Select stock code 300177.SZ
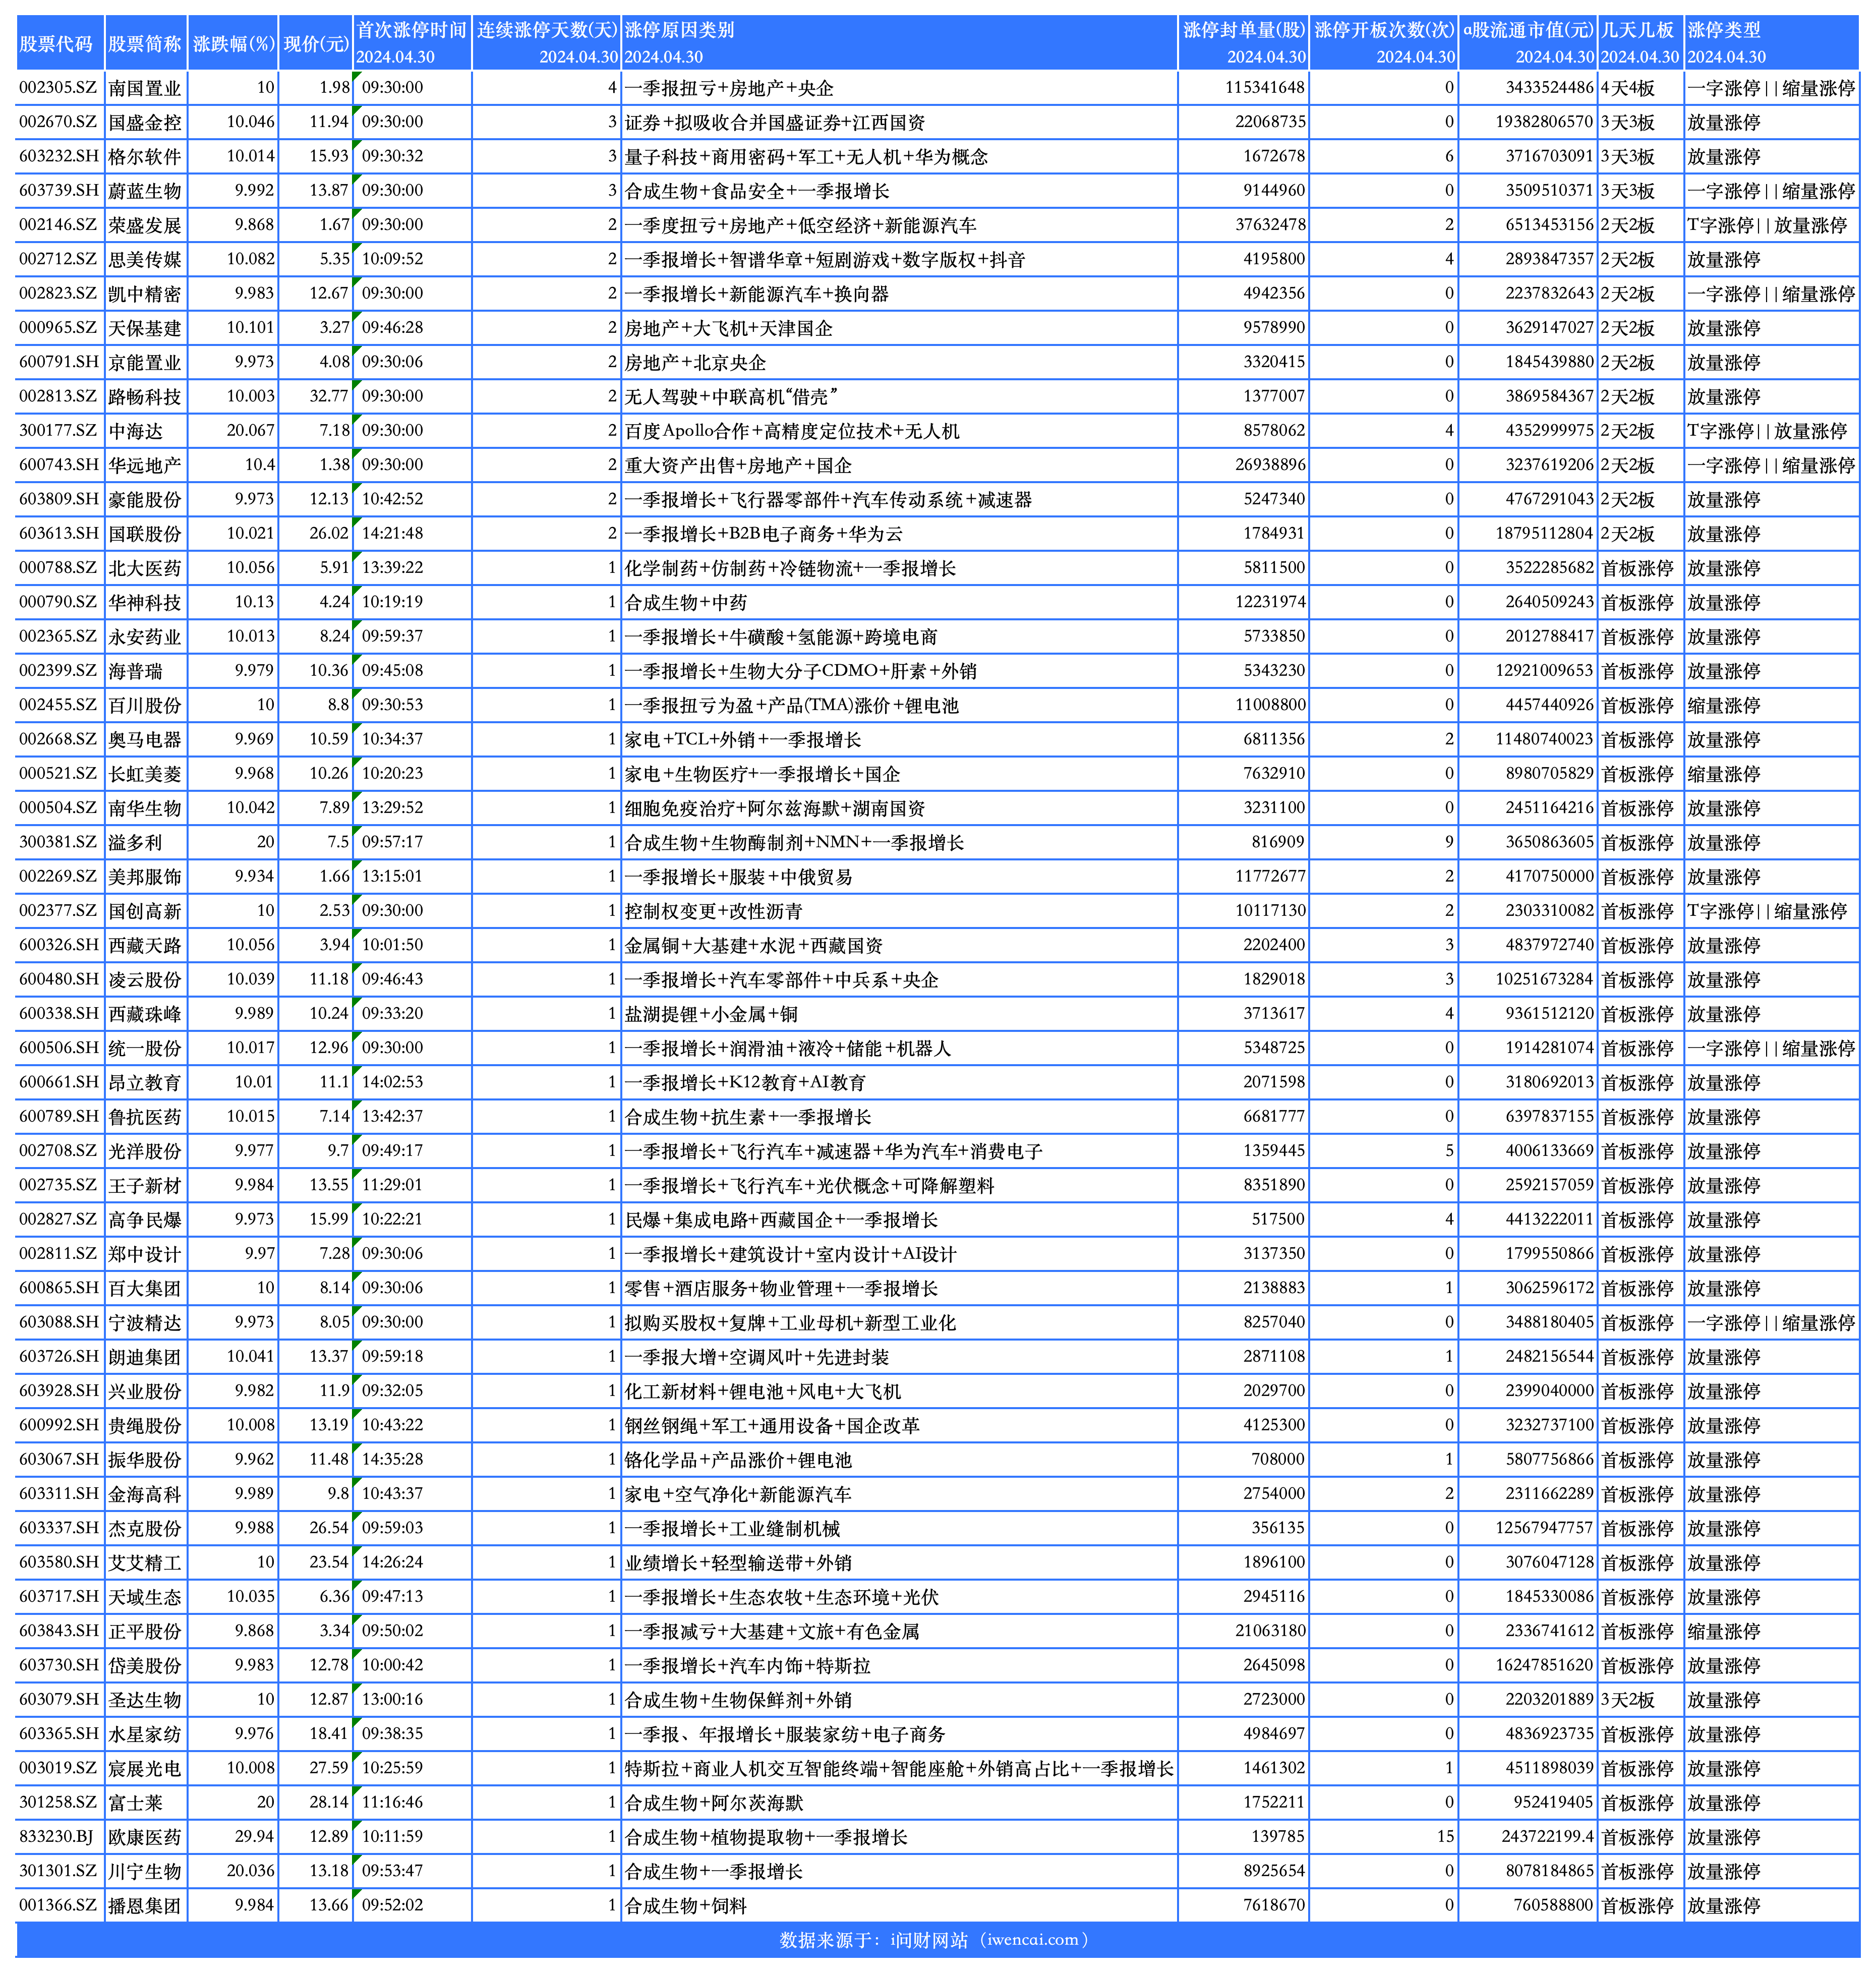 (58, 431)
